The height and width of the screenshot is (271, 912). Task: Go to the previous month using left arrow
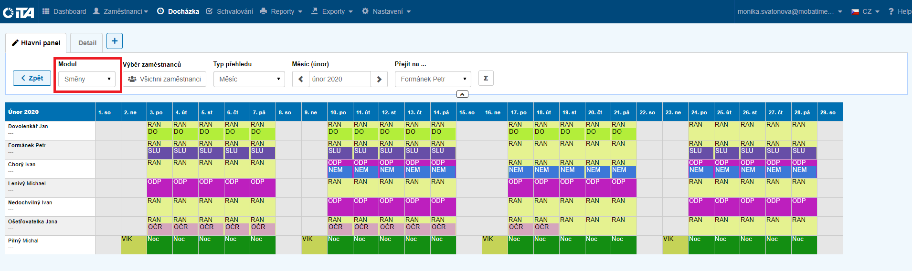coord(300,79)
